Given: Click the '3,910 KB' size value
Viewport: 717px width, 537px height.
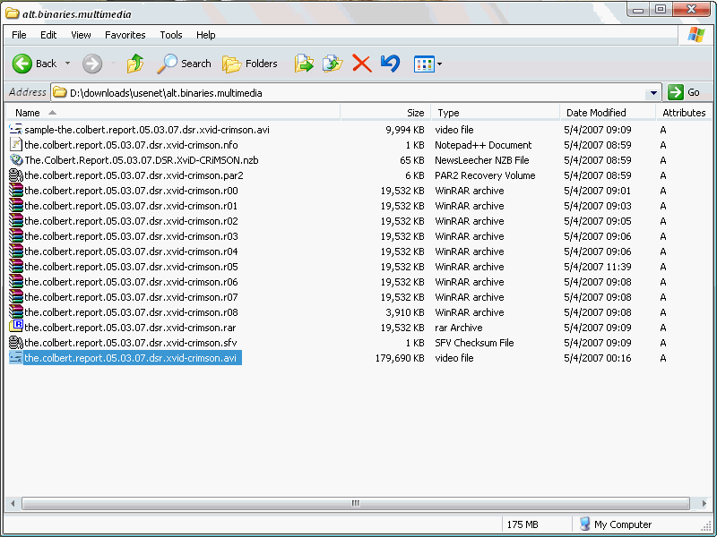Looking at the screenshot, I should (405, 312).
